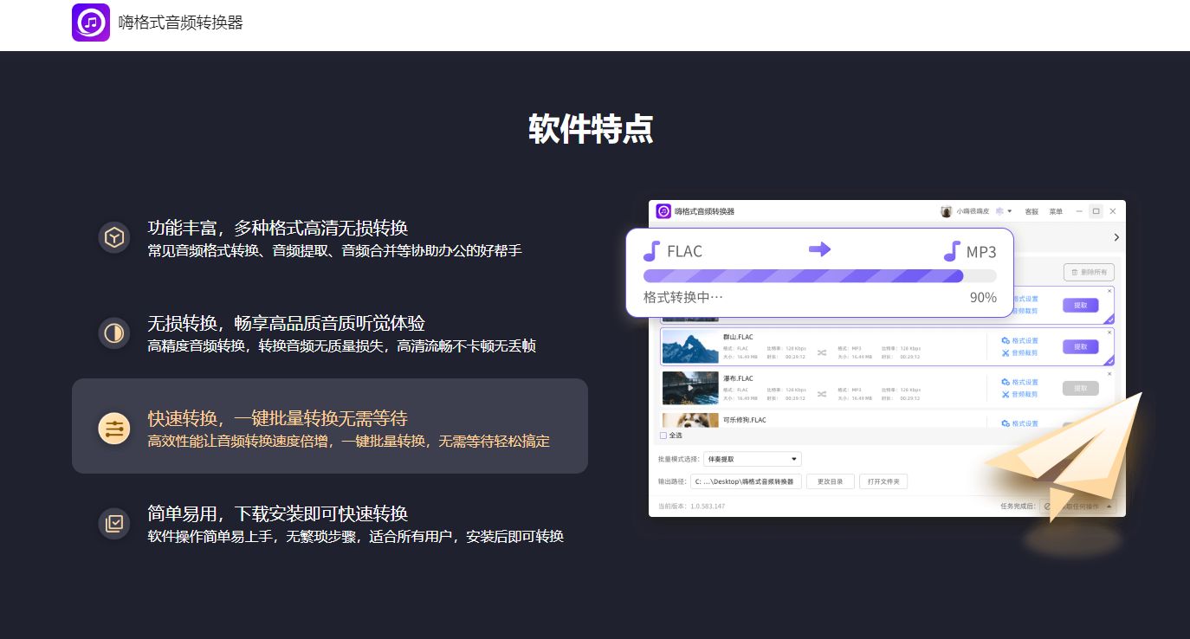Click the version number 1.0.583.147
Viewport: 1190px width, 639px height.
click(708, 506)
